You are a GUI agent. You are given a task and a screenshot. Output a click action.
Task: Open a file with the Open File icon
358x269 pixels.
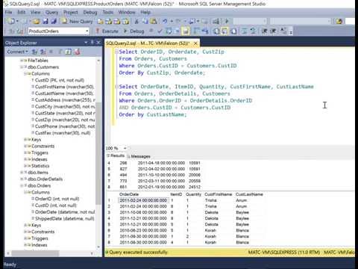click(x=36, y=22)
